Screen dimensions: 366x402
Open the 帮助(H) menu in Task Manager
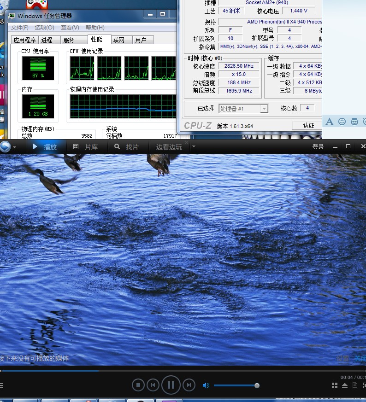[x=95, y=28]
